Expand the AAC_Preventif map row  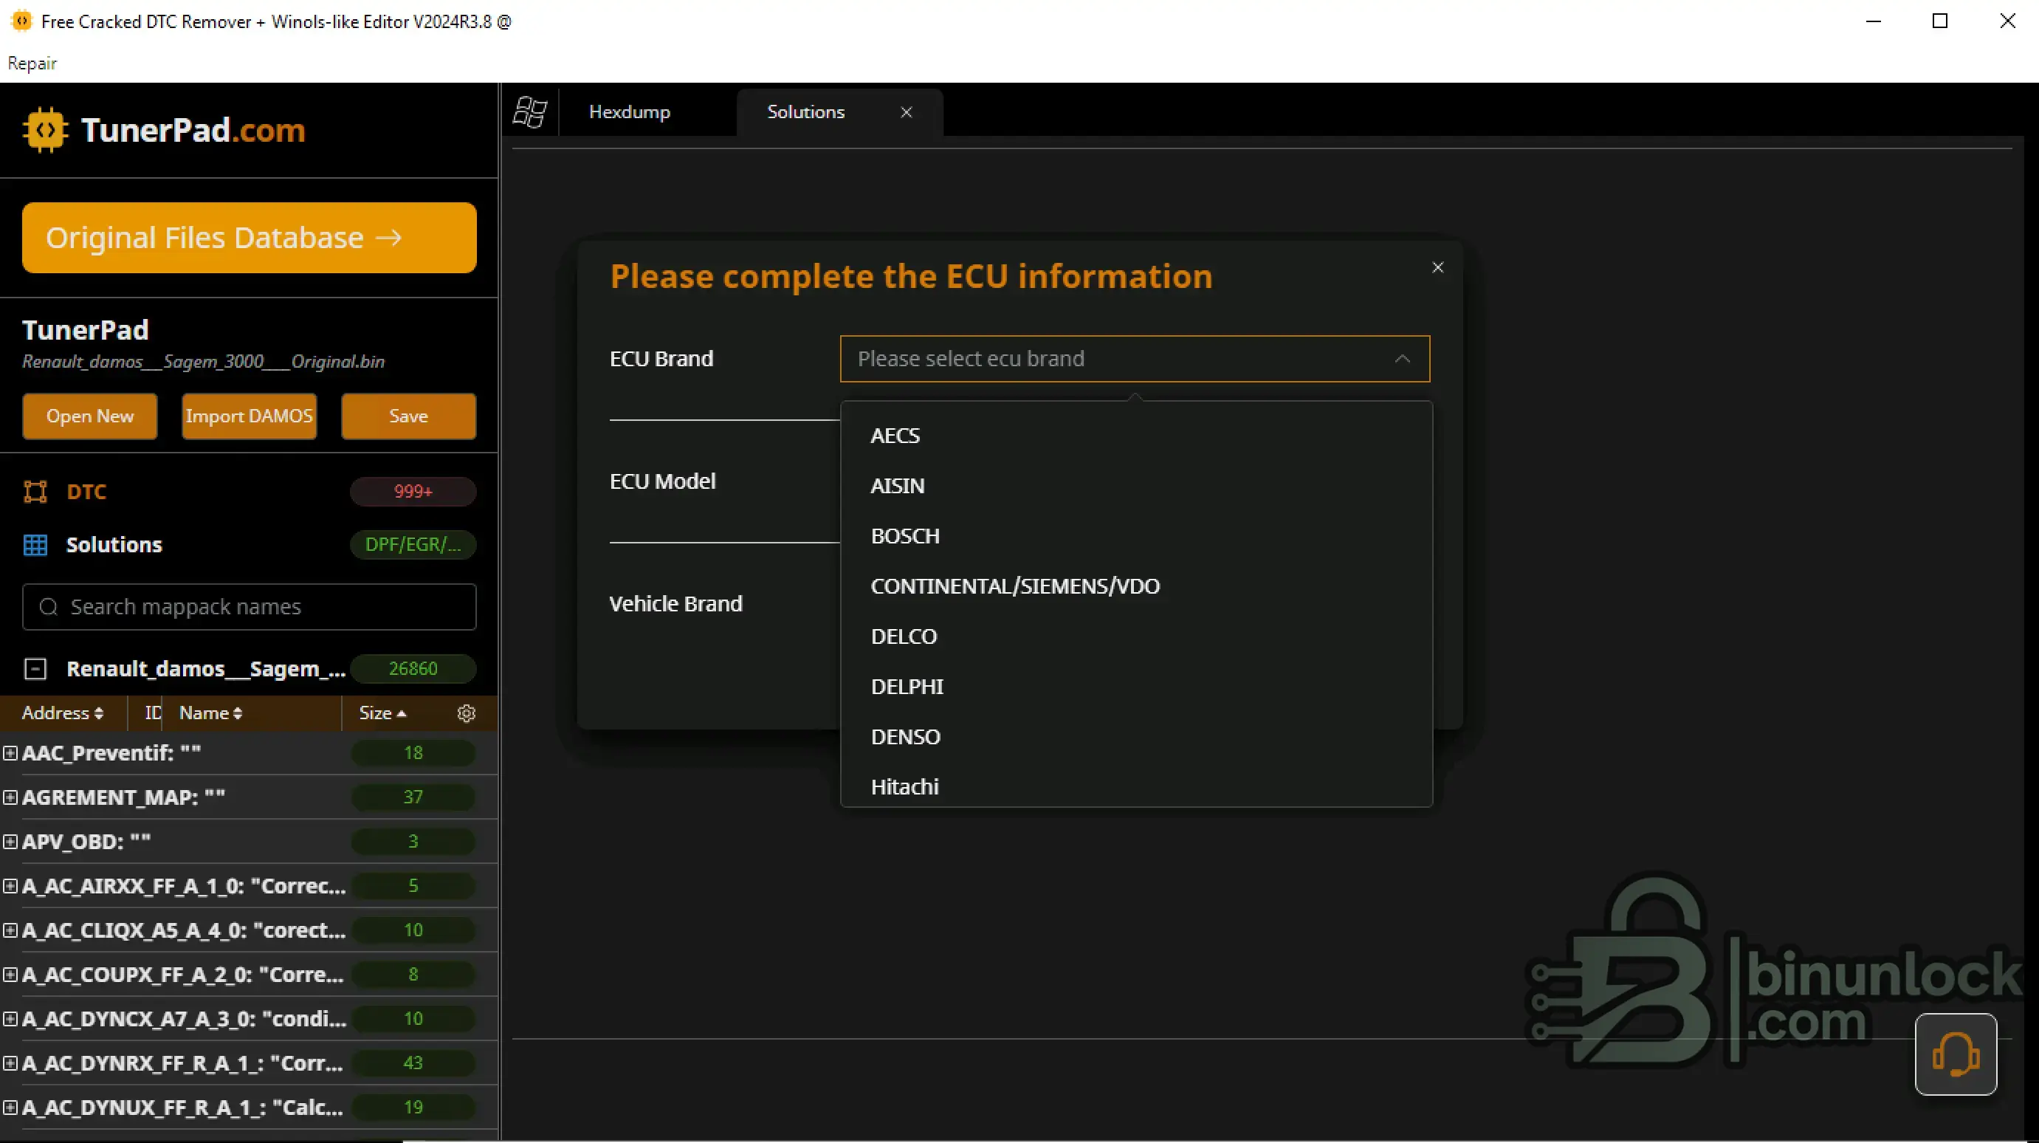(10, 752)
